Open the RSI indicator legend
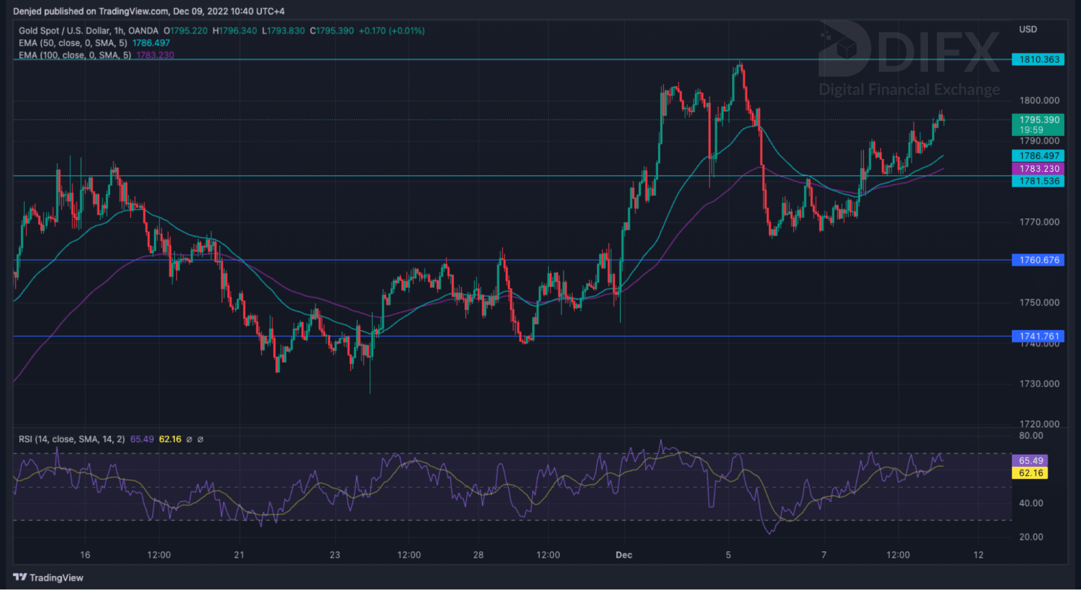This screenshot has width=1081, height=590. (71, 439)
